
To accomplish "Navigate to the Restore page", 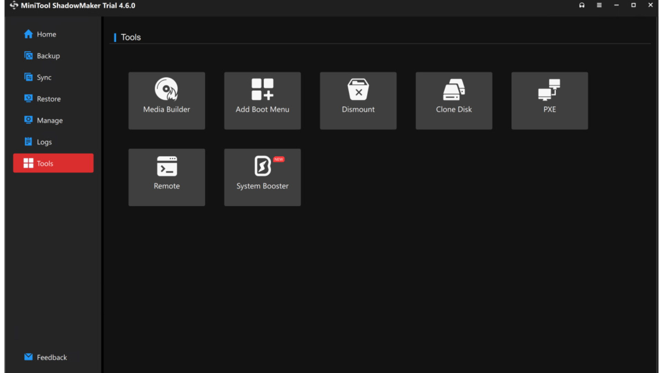I will click(48, 99).
